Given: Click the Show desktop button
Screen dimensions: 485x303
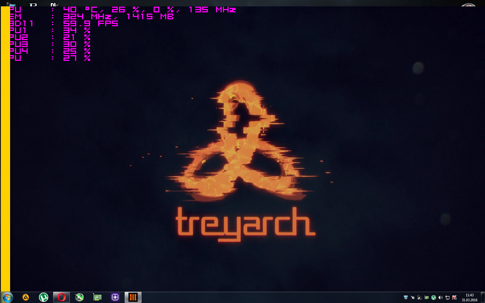Looking at the screenshot, I should [483, 297].
